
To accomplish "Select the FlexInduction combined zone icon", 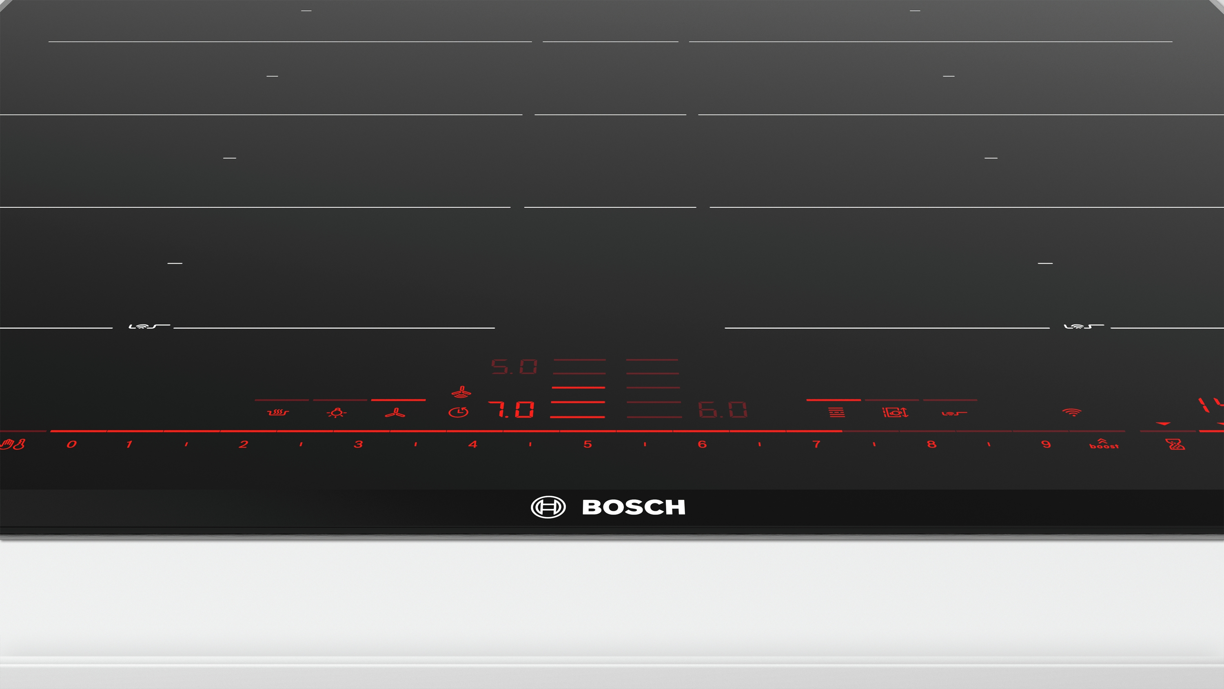I will (x=836, y=412).
